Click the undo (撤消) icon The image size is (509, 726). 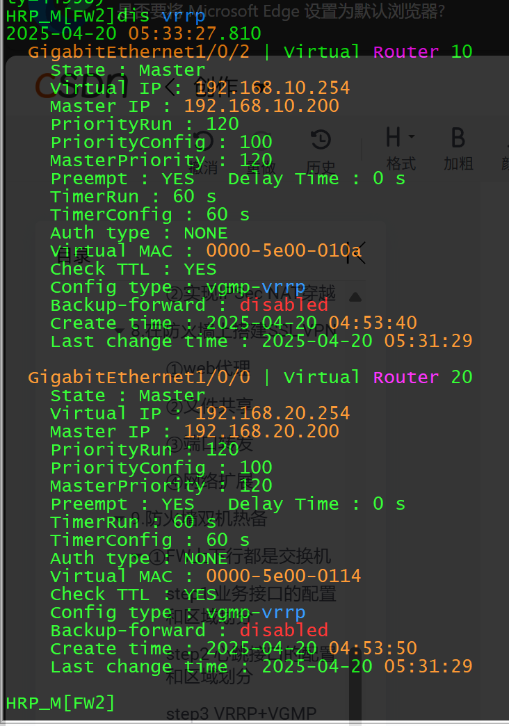[204, 140]
